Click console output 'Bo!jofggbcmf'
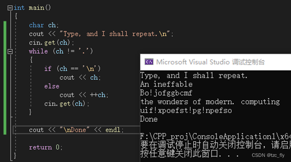 [x=166, y=93]
